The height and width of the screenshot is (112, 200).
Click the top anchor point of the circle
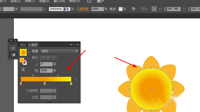[151, 68]
